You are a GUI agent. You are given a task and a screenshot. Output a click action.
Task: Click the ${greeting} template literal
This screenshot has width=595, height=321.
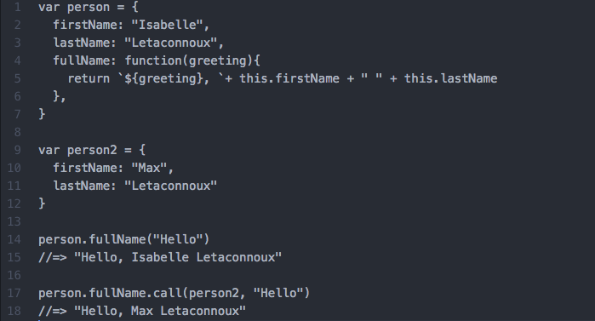163,78
